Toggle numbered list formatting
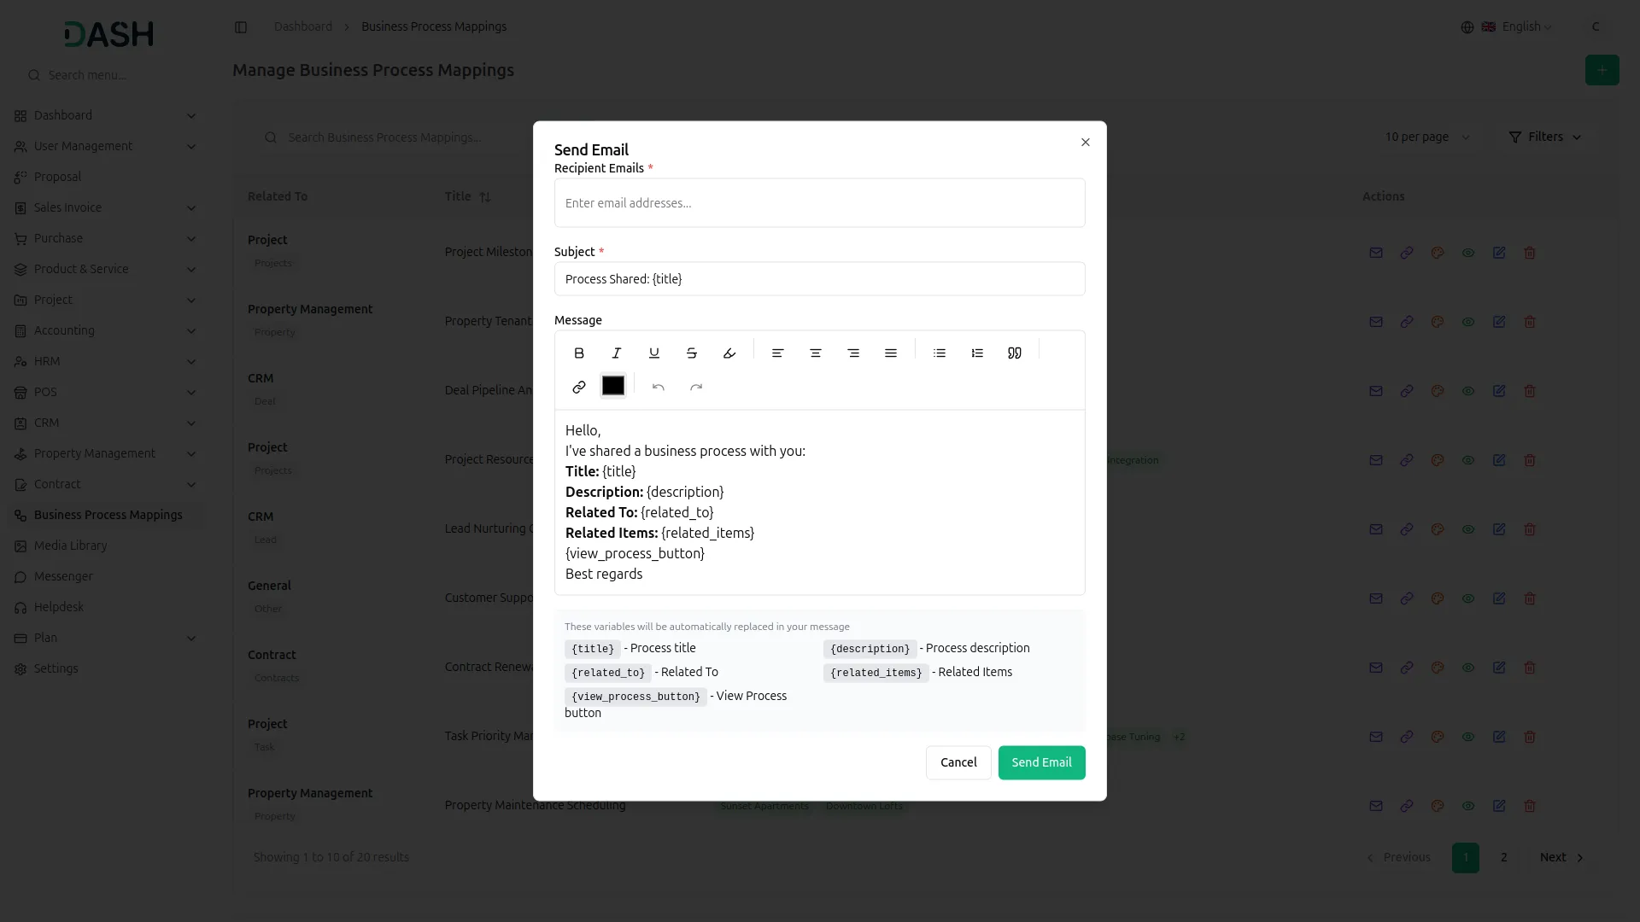This screenshot has width=1640, height=922. [977, 353]
